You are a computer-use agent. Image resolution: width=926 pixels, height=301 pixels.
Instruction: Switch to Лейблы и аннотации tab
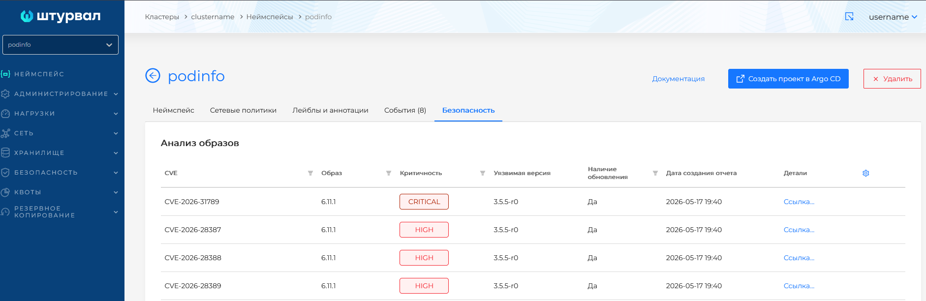click(x=330, y=110)
